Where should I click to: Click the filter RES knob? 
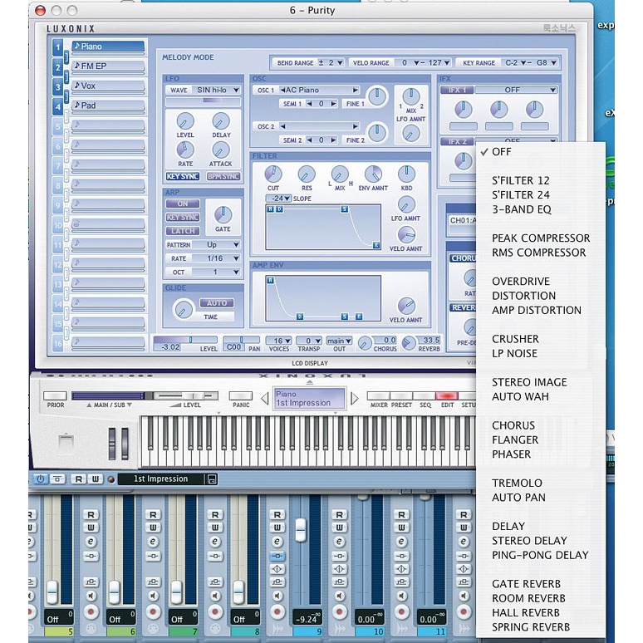pos(307,174)
